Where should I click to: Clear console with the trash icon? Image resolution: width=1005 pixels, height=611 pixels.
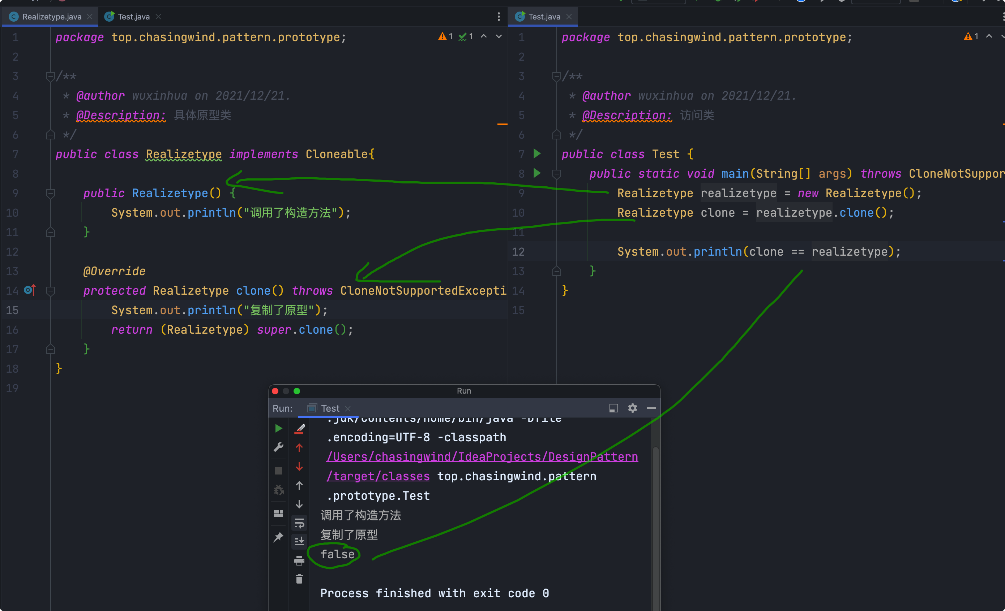[x=299, y=579]
